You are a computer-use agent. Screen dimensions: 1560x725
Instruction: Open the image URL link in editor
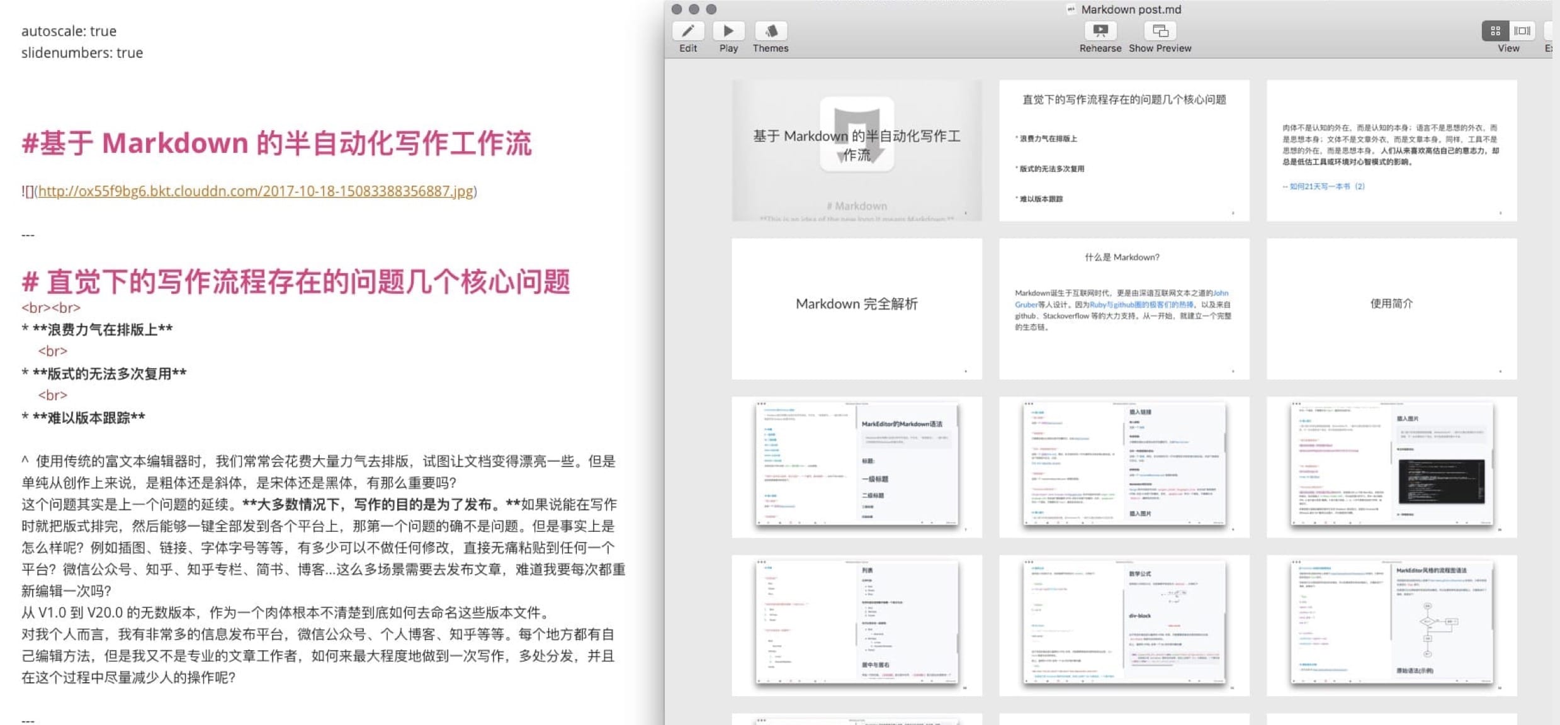pos(255,191)
